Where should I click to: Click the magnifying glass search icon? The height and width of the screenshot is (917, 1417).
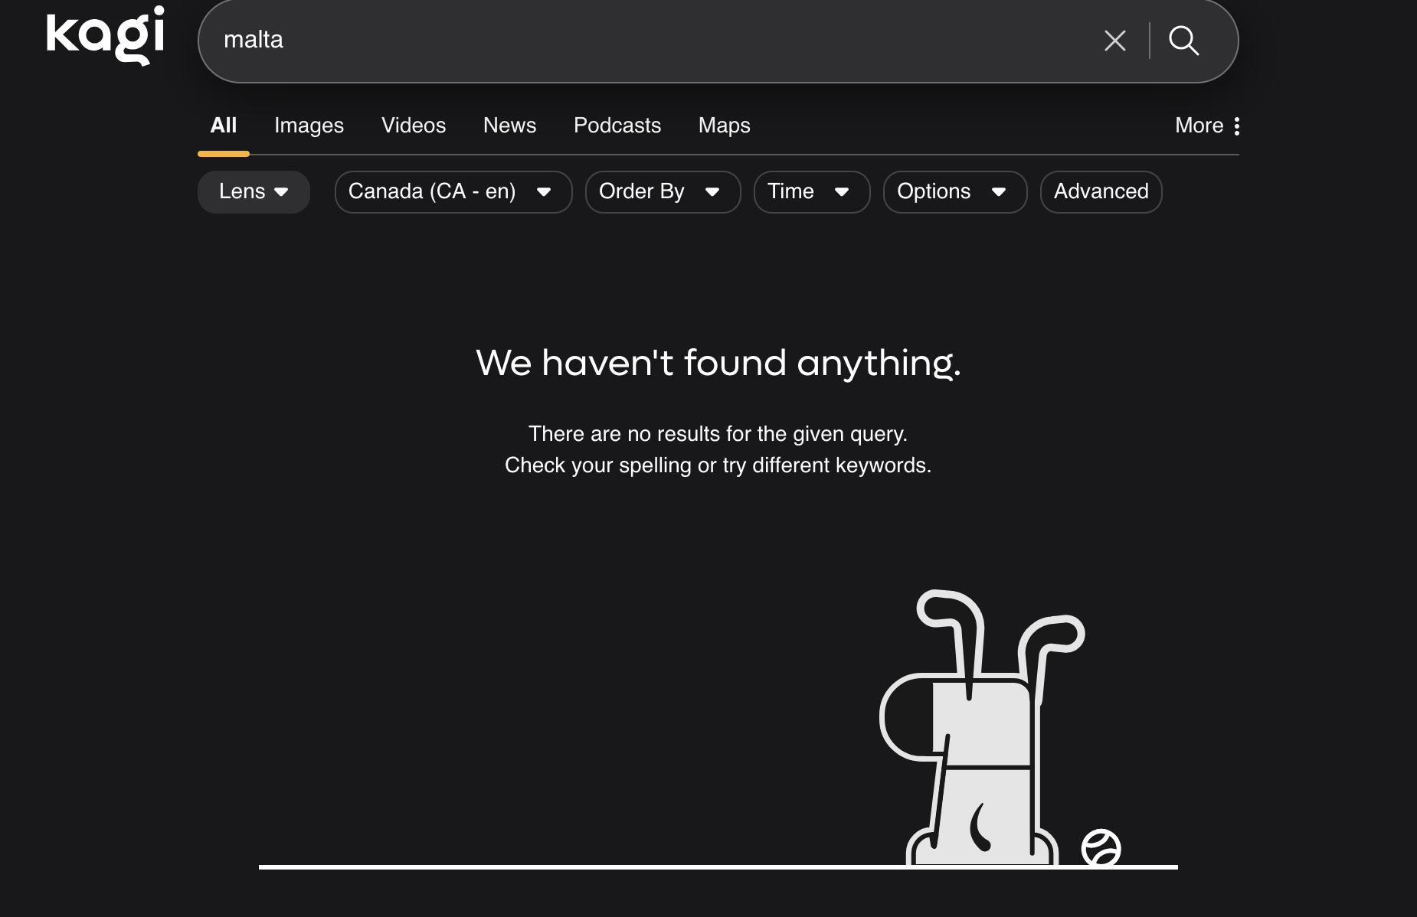(1183, 41)
